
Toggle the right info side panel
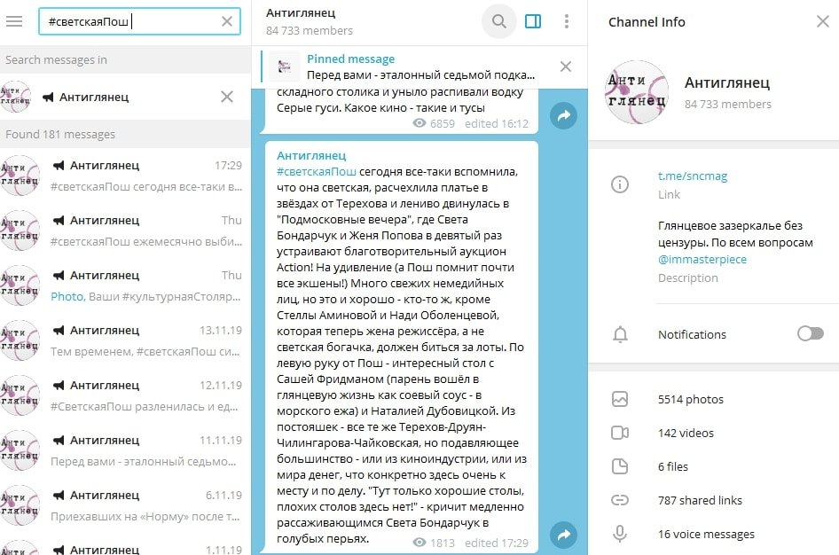click(533, 21)
